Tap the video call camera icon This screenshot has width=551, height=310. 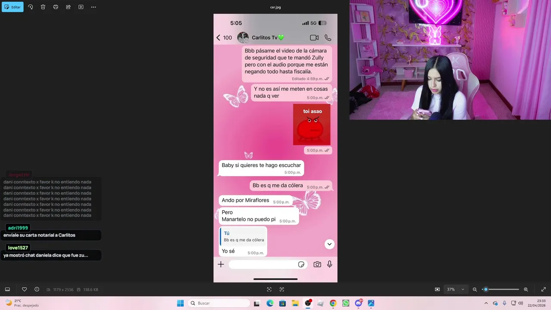(x=314, y=37)
